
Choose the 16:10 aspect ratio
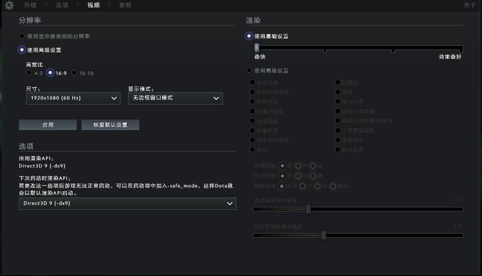pos(74,73)
